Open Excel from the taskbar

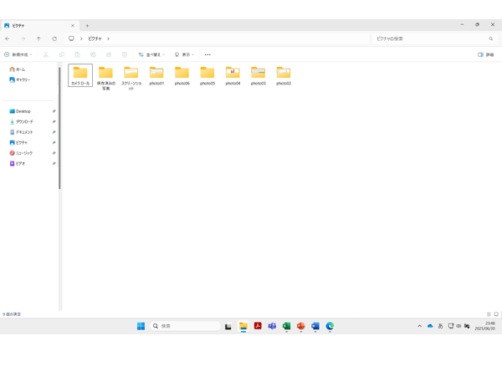[x=286, y=326]
